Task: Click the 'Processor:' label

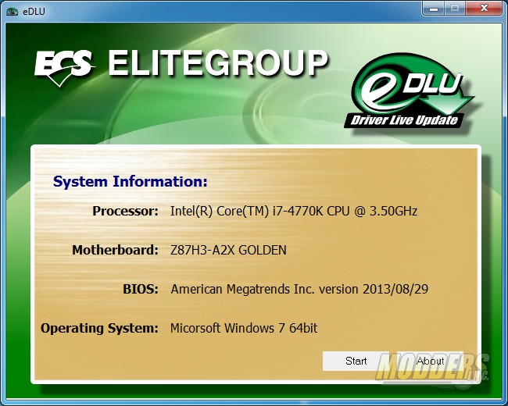Action: (x=125, y=211)
